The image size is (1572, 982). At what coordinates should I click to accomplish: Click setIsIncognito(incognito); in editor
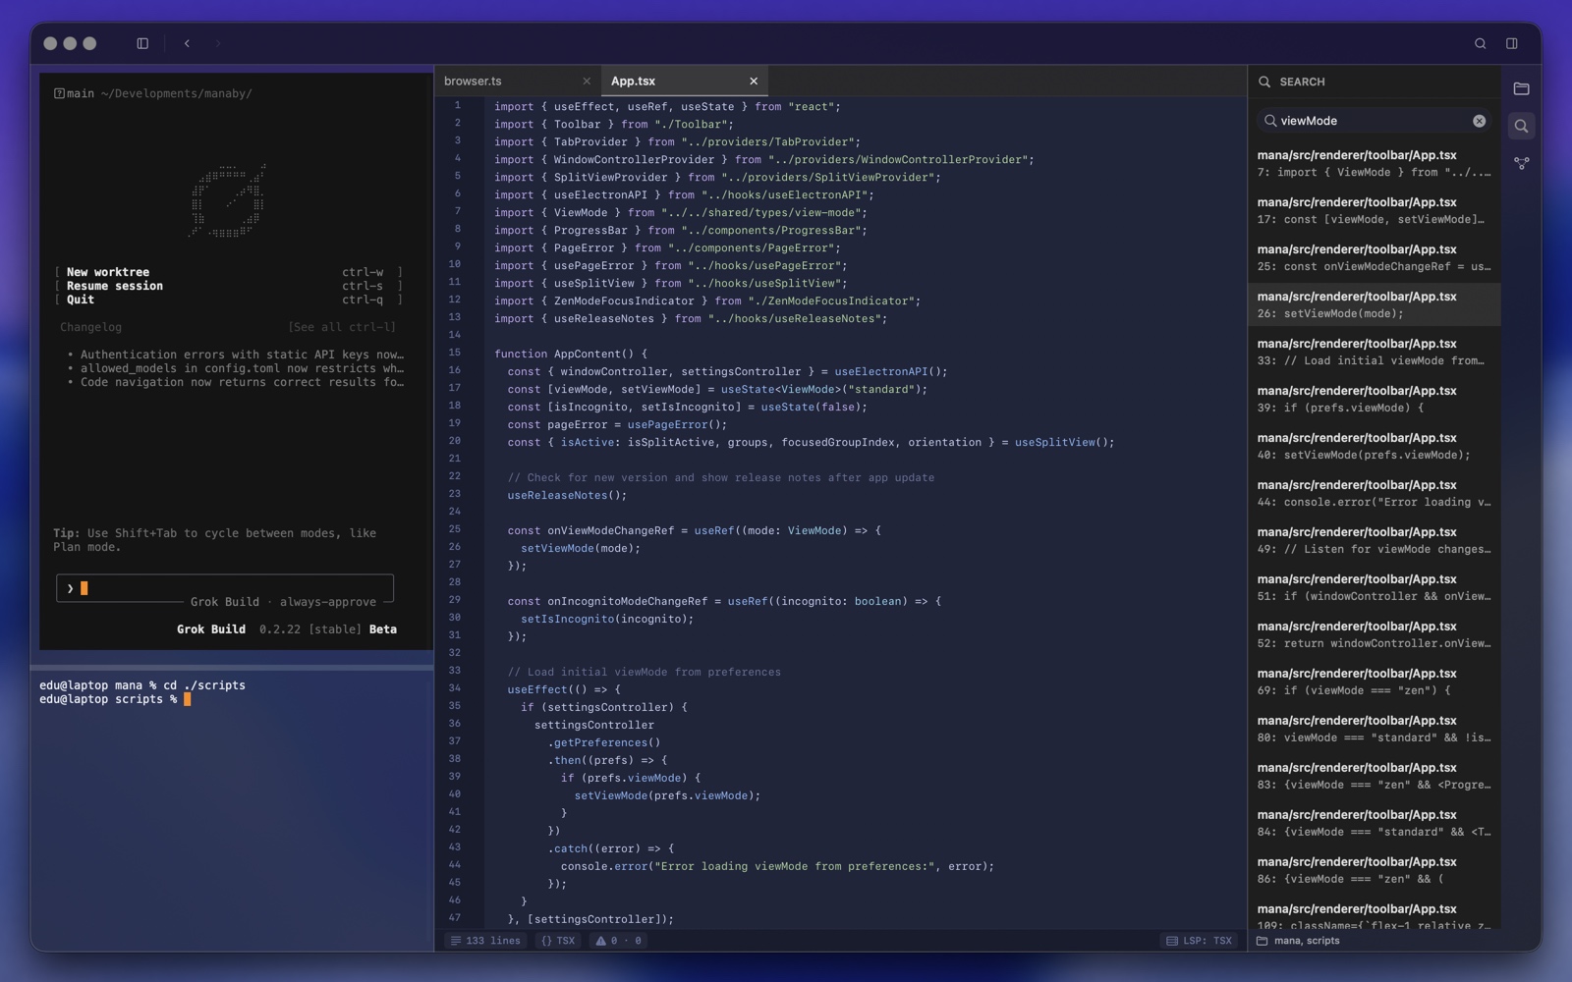[x=607, y=619]
